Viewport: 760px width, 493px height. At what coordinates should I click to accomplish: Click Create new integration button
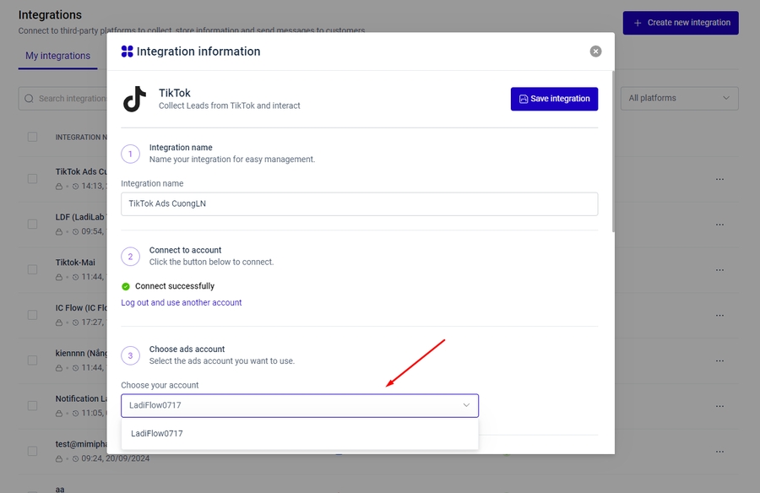tap(680, 23)
